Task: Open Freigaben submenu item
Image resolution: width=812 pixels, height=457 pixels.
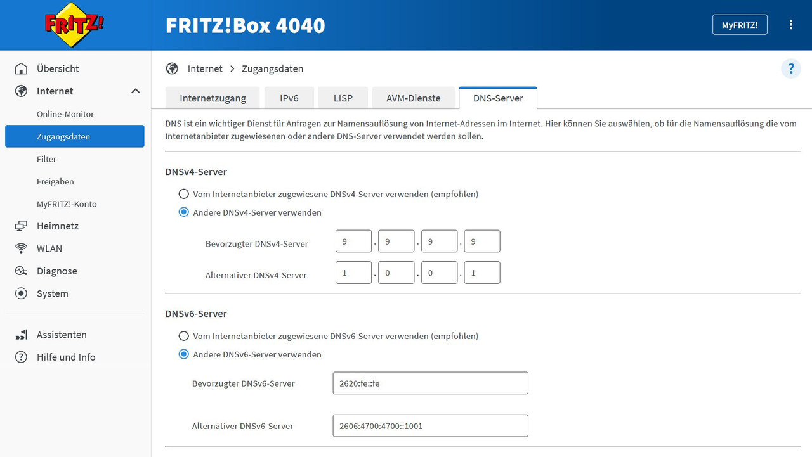Action: 55,181
